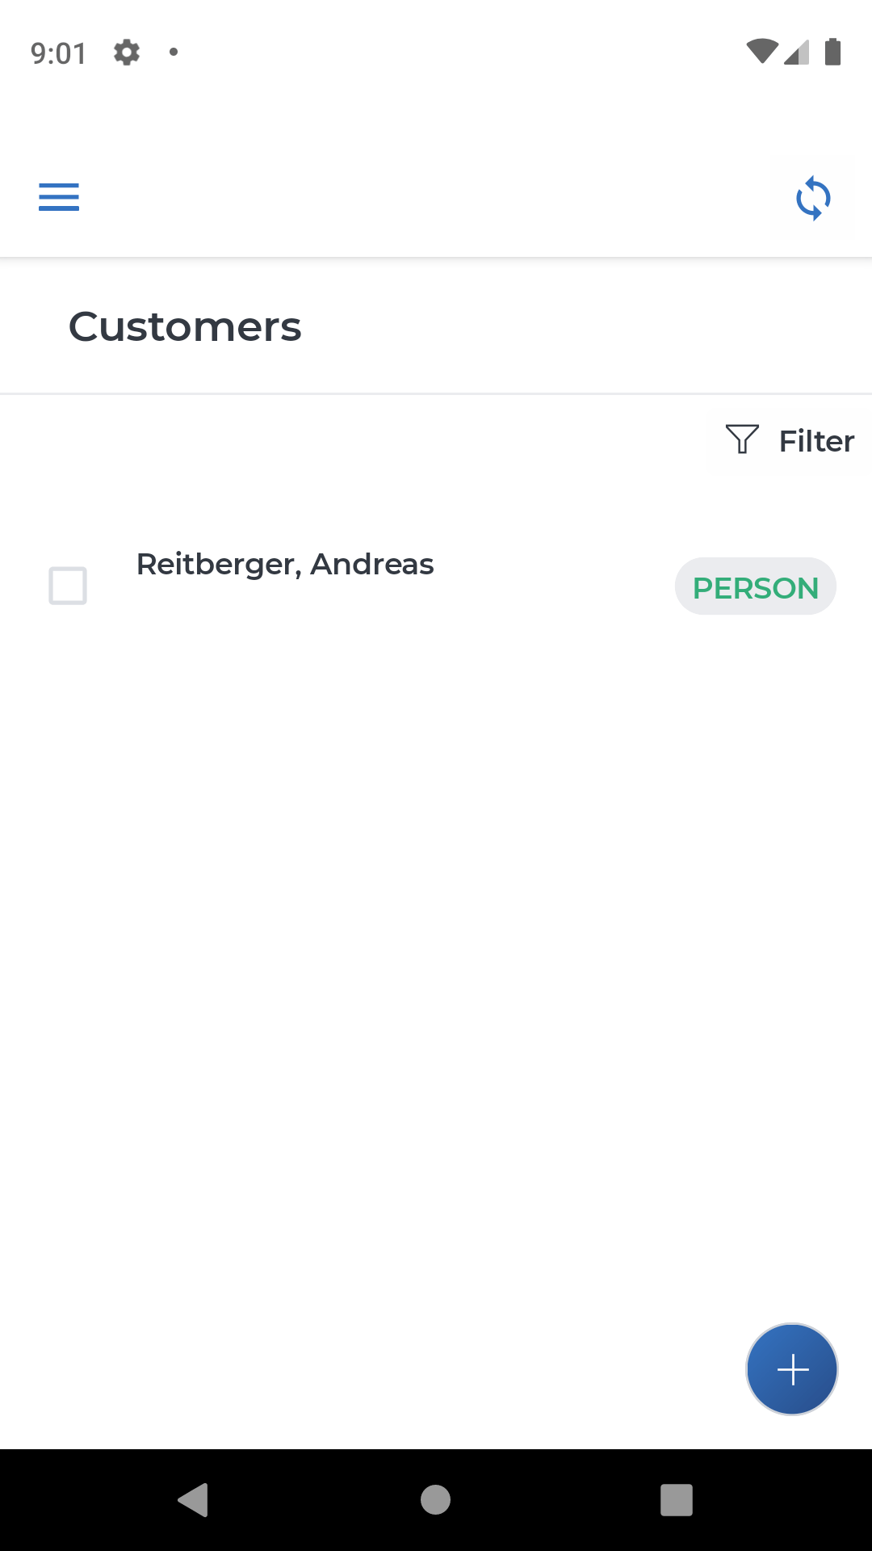Open the Filter options
Image resolution: width=872 pixels, height=1551 pixels.
click(789, 441)
